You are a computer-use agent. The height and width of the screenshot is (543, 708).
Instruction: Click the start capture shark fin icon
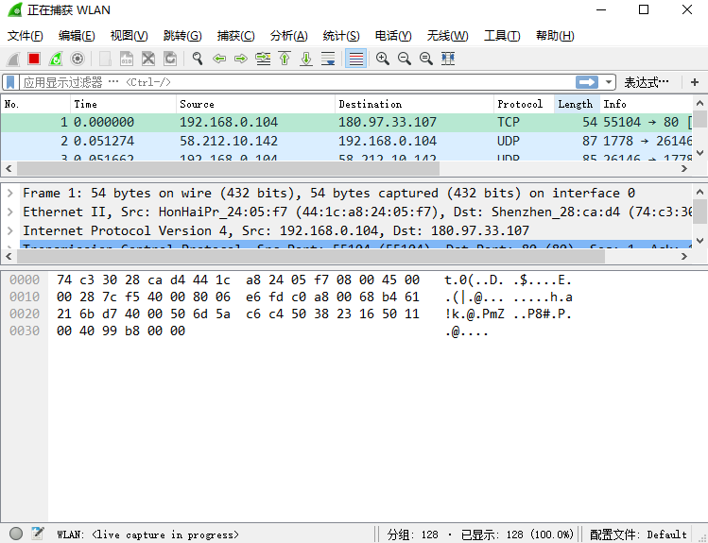tap(13, 59)
